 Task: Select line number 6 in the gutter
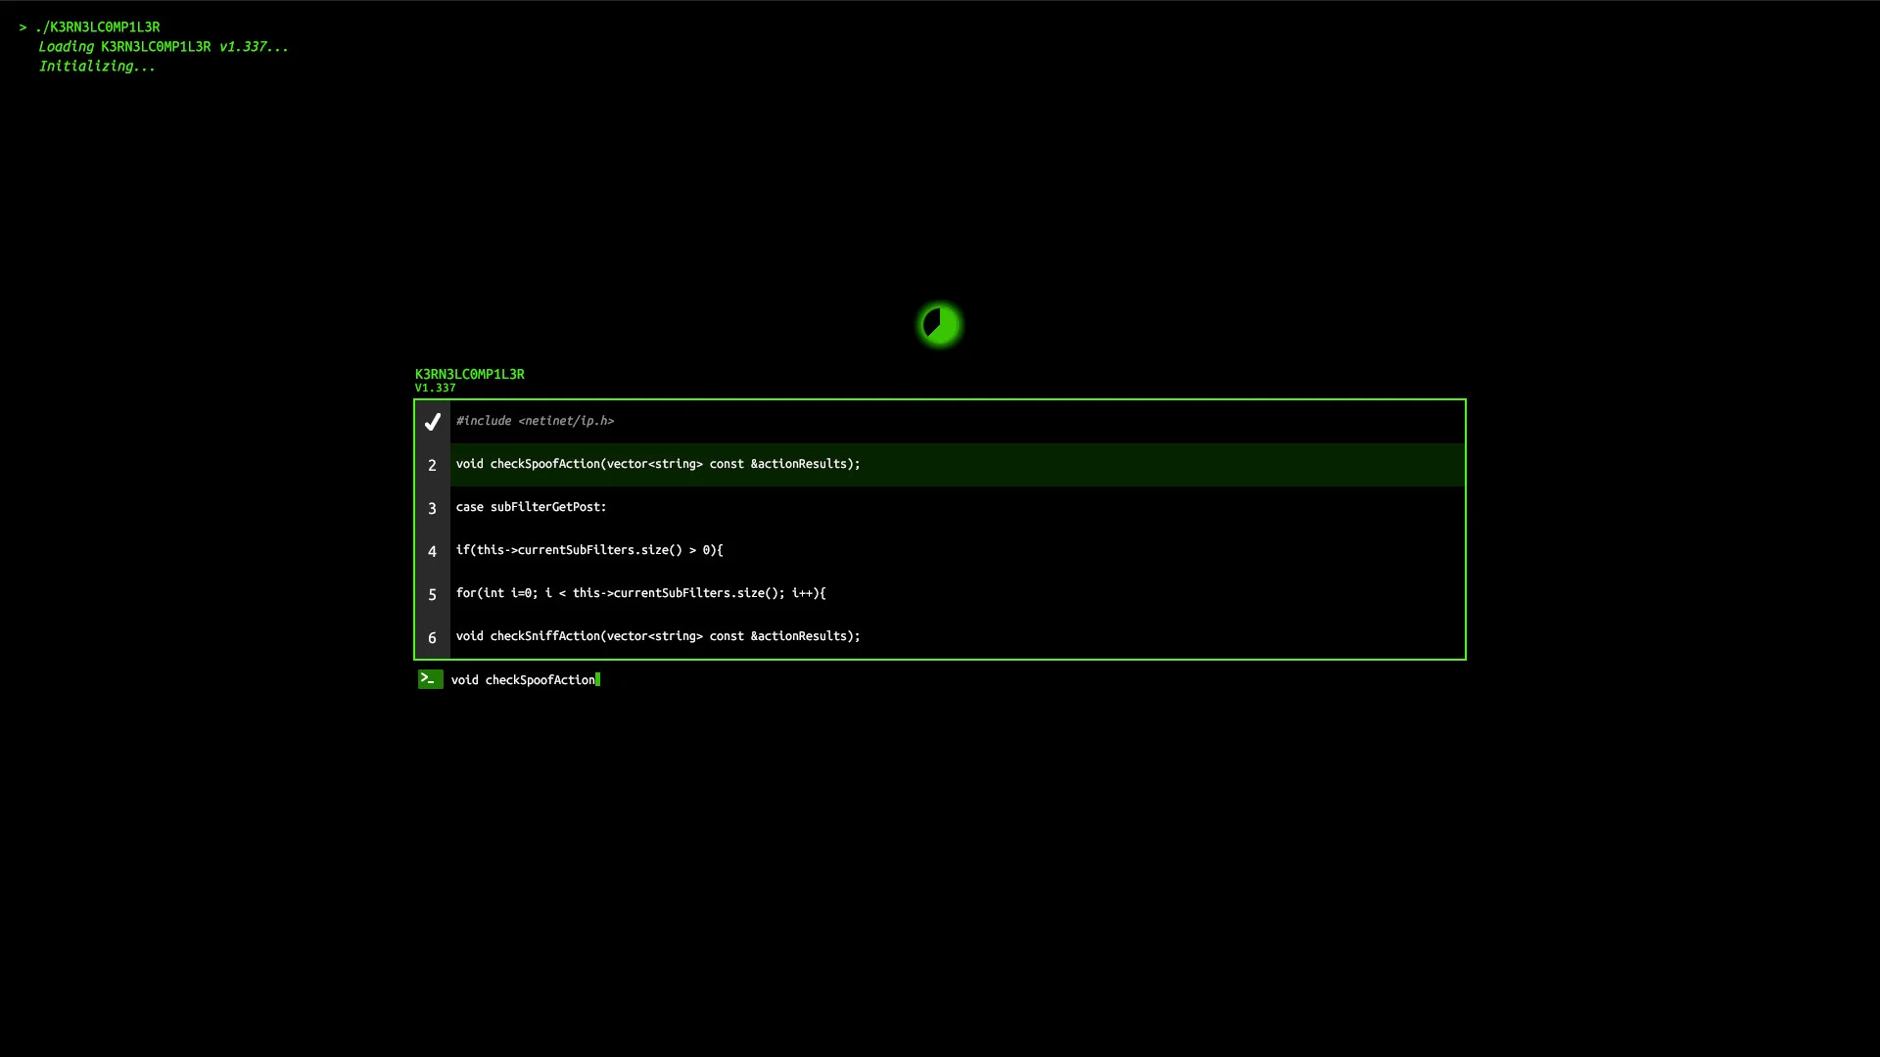432,637
